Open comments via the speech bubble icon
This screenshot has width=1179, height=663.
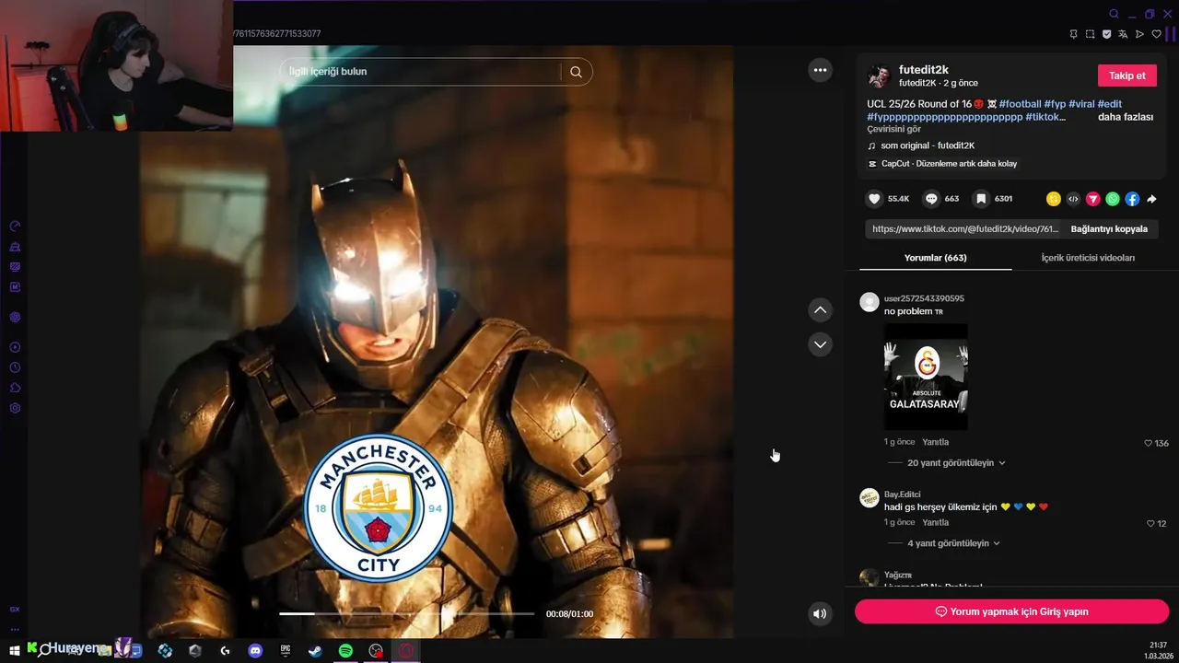click(931, 199)
